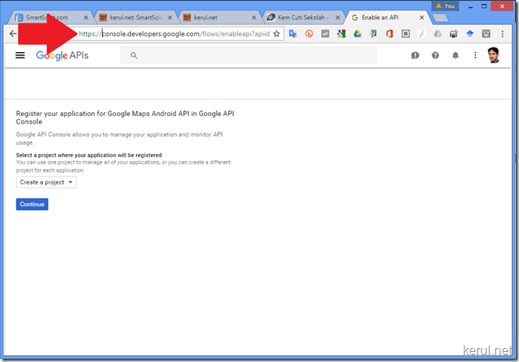519x362 pixels.
Task: Click the Google Drive extension icon
Action: coord(358,33)
